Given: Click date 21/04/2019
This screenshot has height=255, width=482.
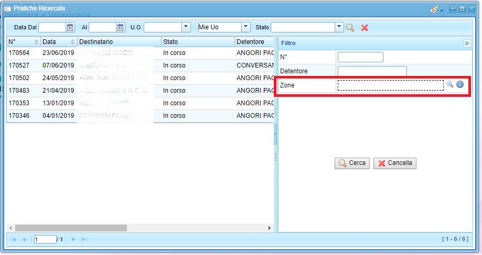Looking at the screenshot, I should pyautogui.click(x=58, y=91).
